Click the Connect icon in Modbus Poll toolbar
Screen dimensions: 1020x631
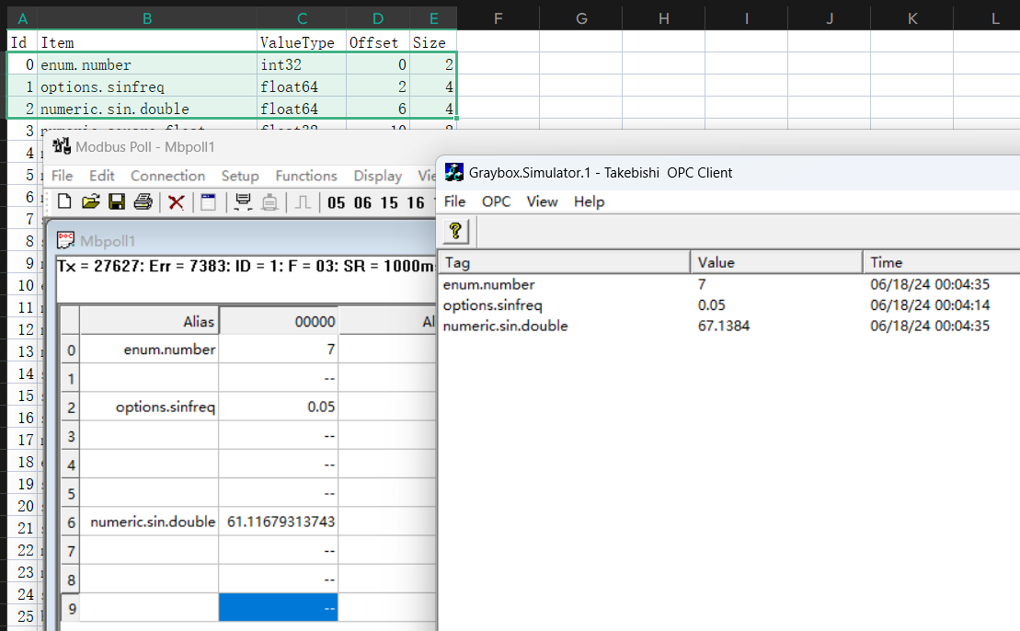(x=243, y=202)
